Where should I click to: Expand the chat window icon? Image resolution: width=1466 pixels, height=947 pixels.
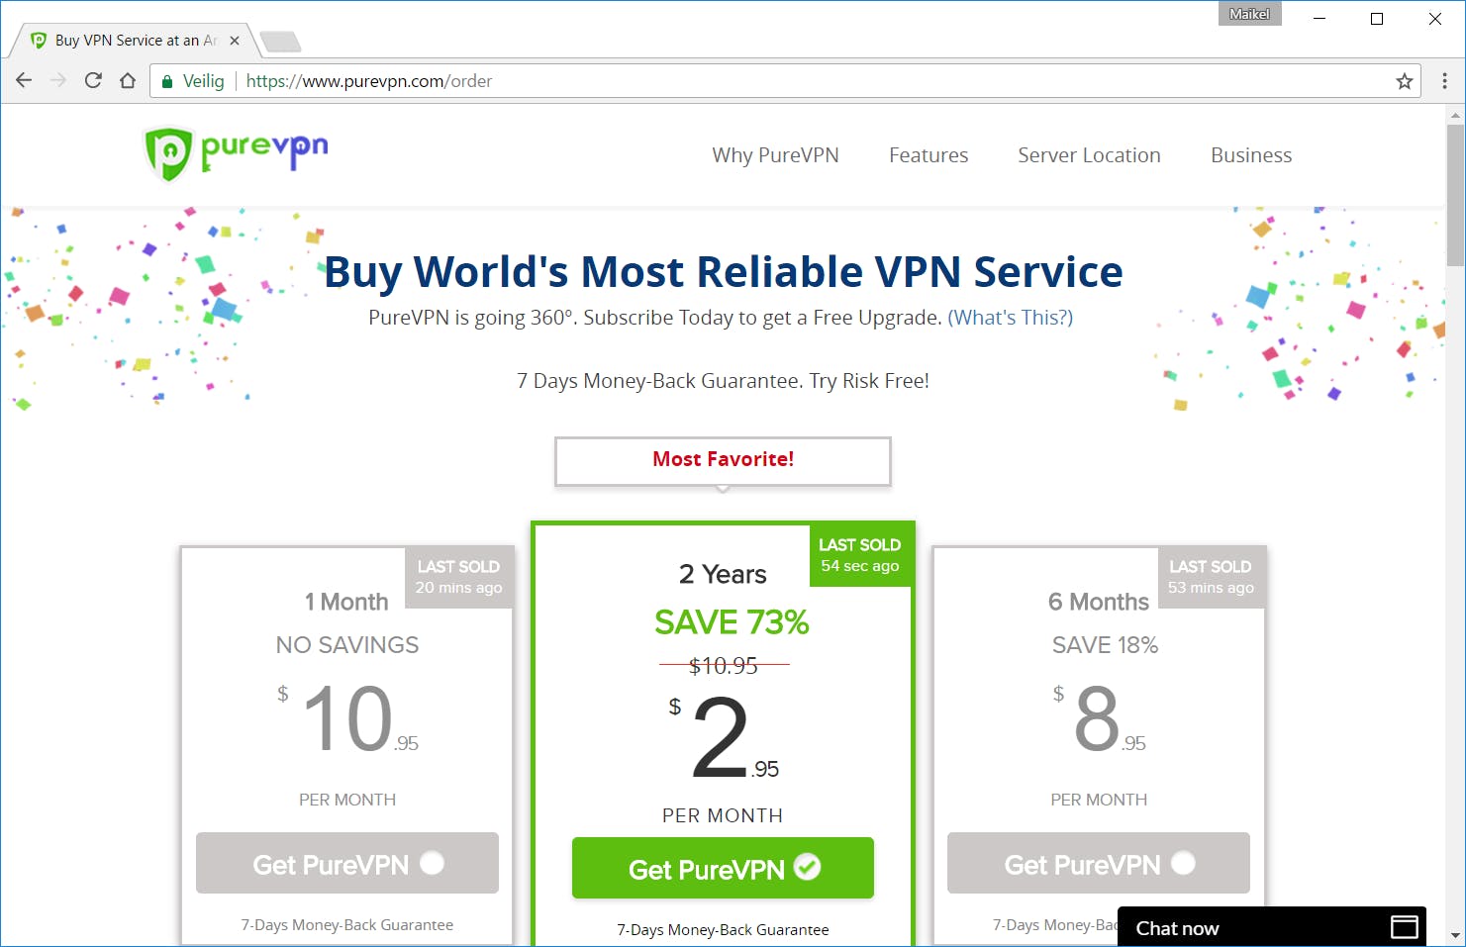(x=1405, y=927)
